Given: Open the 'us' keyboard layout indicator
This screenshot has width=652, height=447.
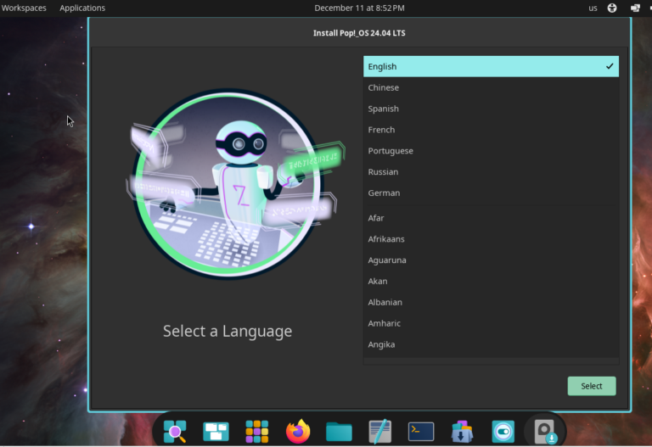Looking at the screenshot, I should click(593, 8).
